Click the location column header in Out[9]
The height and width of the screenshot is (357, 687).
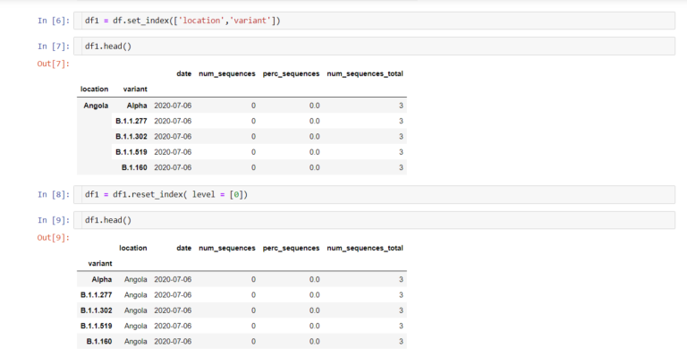[133, 248]
